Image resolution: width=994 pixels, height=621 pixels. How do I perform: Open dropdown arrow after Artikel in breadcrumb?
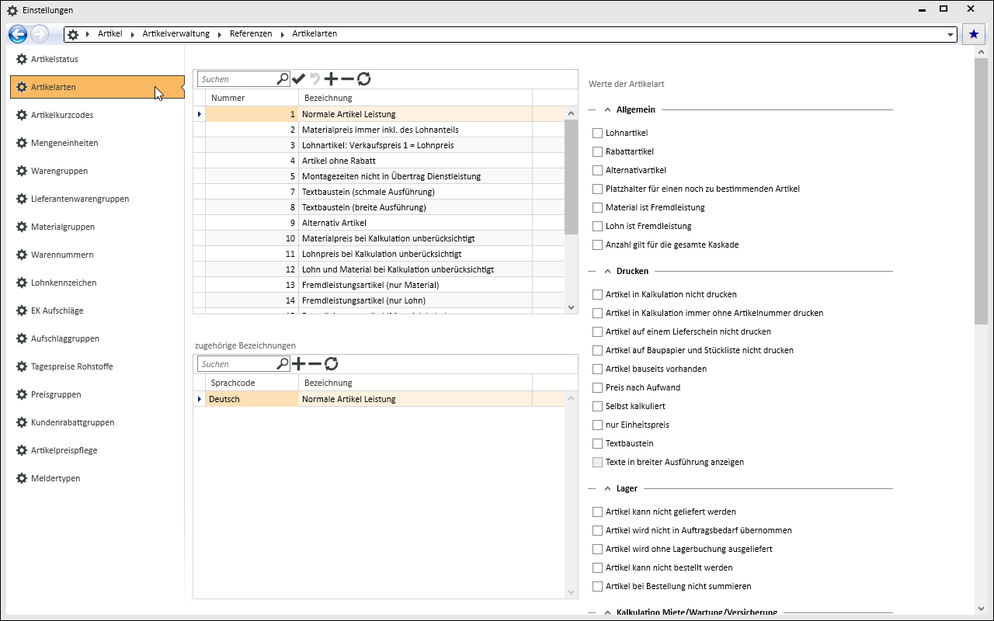(133, 34)
